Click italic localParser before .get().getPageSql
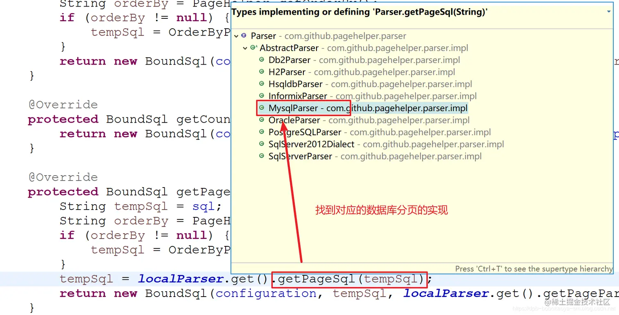 tap(181, 279)
